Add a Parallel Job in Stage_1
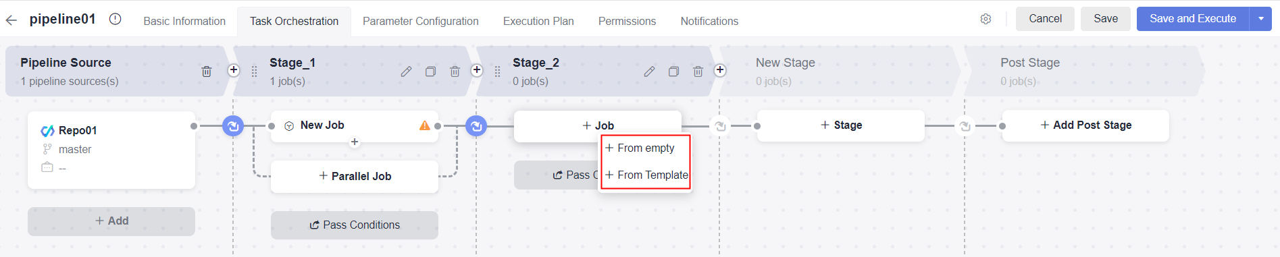Viewport: 1280px width, 257px height. coord(355,176)
